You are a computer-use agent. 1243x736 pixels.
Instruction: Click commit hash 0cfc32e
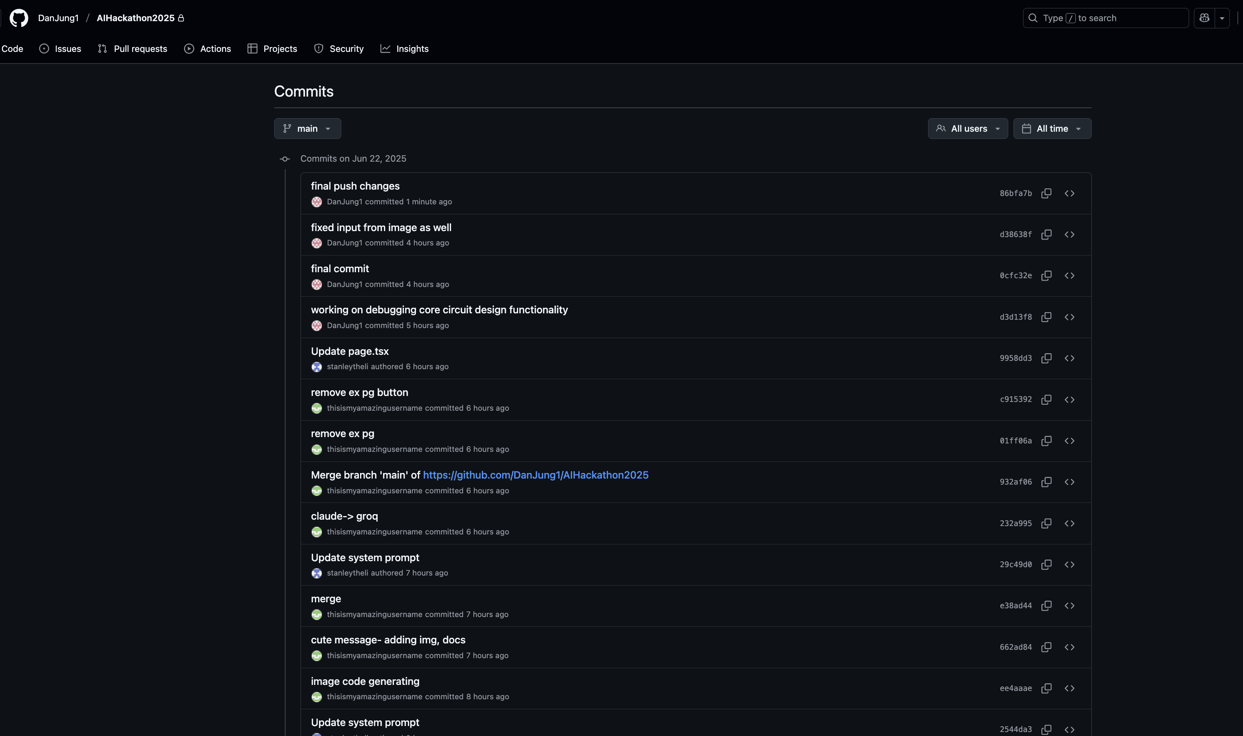coord(1015,276)
